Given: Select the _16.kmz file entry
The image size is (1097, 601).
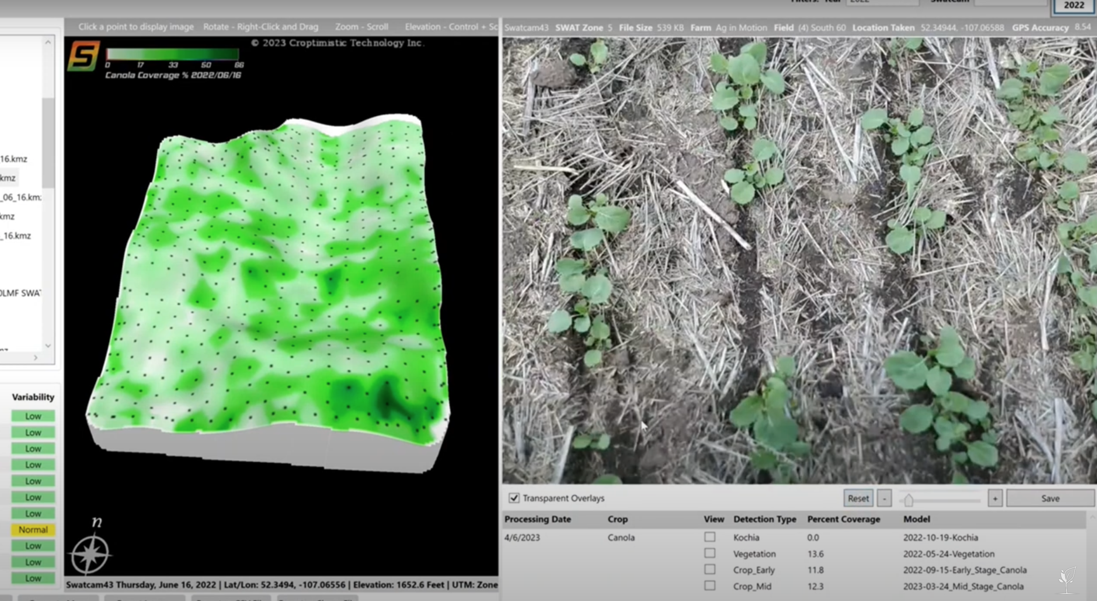Looking at the screenshot, I should pos(16,236).
